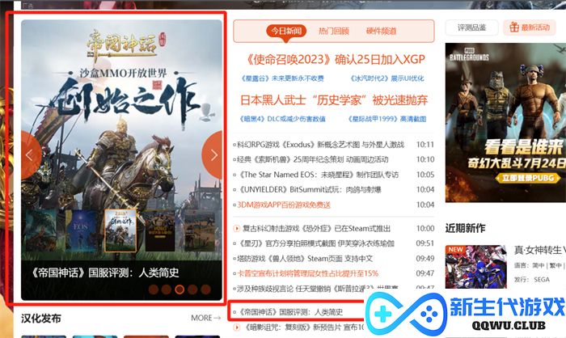Open headline 《使命召唤2023》确认25日加入XGP
Viewport: 566px width, 338px height.
point(335,59)
